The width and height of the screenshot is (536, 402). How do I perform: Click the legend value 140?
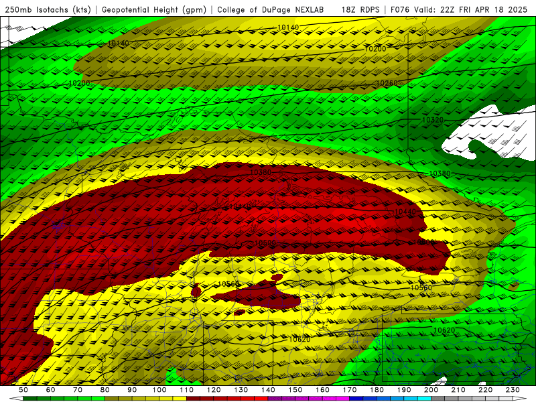[x=268, y=390]
